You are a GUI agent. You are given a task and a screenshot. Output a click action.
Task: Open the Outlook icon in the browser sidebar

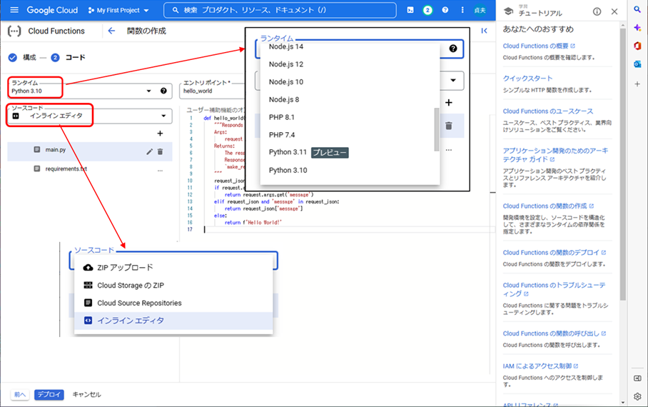point(637,64)
